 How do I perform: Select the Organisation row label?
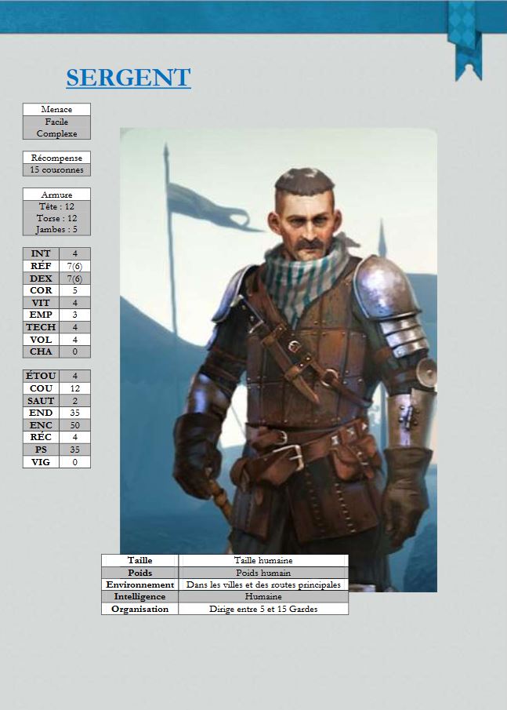pos(139,609)
